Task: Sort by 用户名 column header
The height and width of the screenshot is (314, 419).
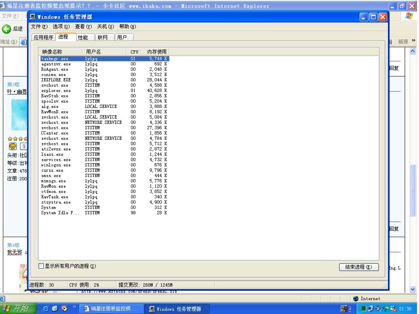Action: (104, 52)
